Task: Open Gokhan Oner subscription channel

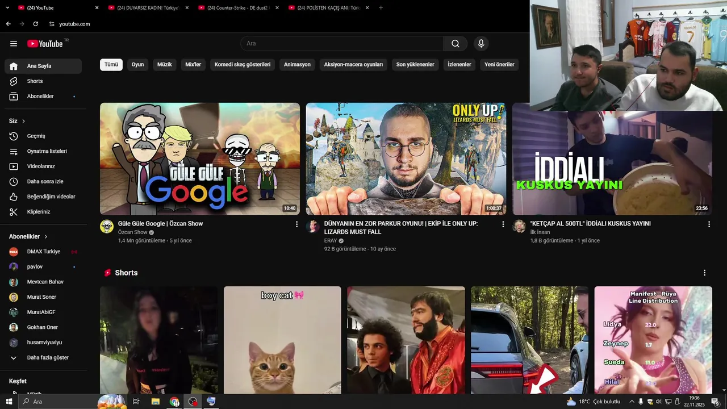Action: tap(43, 327)
